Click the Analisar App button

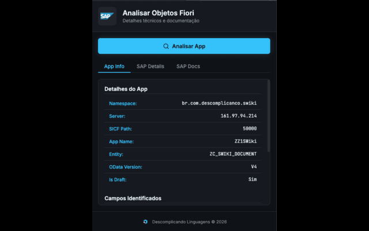pos(184,46)
